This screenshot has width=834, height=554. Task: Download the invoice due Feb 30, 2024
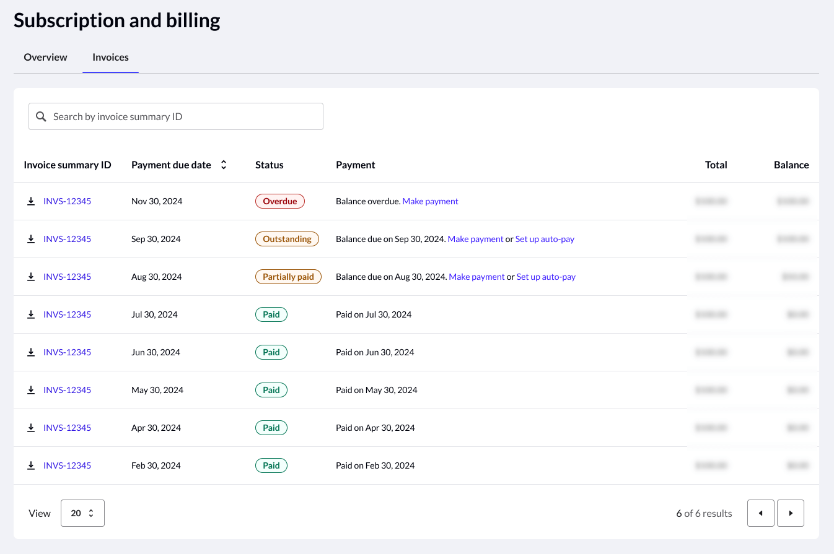(31, 466)
